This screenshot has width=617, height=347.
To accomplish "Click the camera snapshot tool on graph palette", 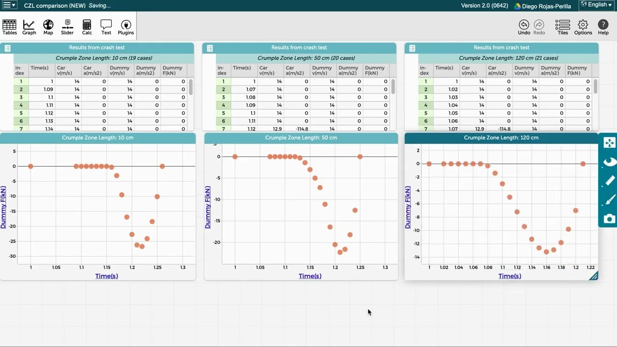I will click(x=609, y=219).
